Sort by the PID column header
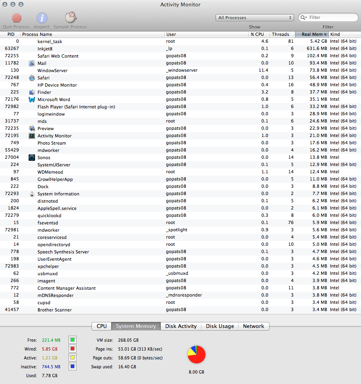The width and height of the screenshot is (361, 384). [10, 34]
